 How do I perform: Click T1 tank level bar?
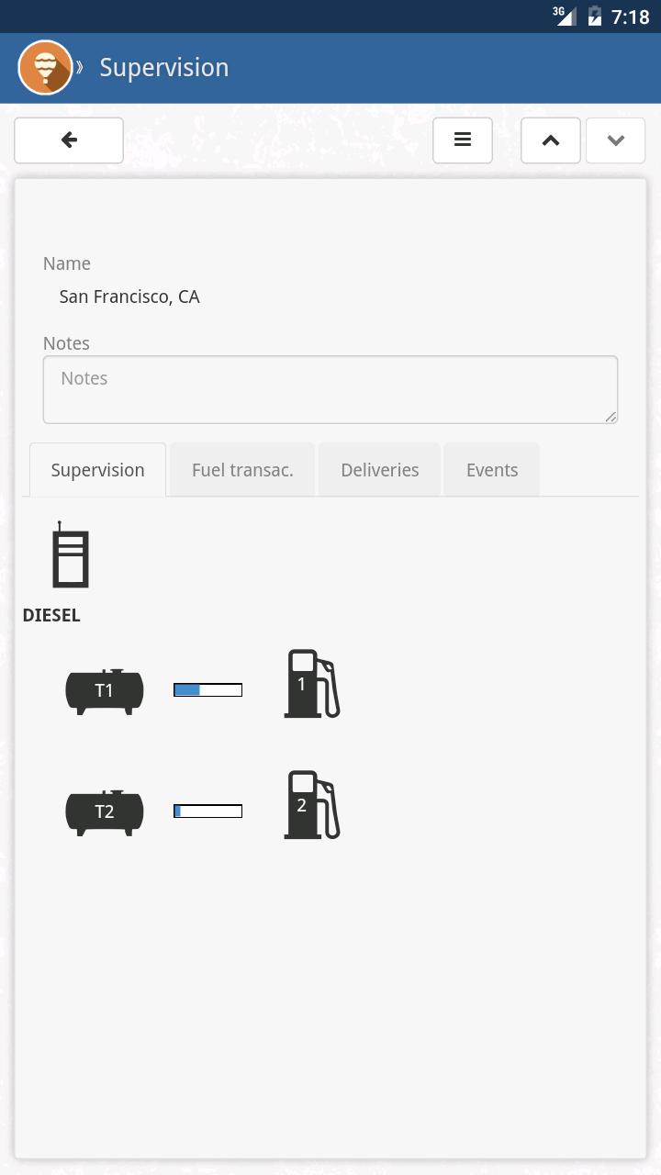pos(207,690)
